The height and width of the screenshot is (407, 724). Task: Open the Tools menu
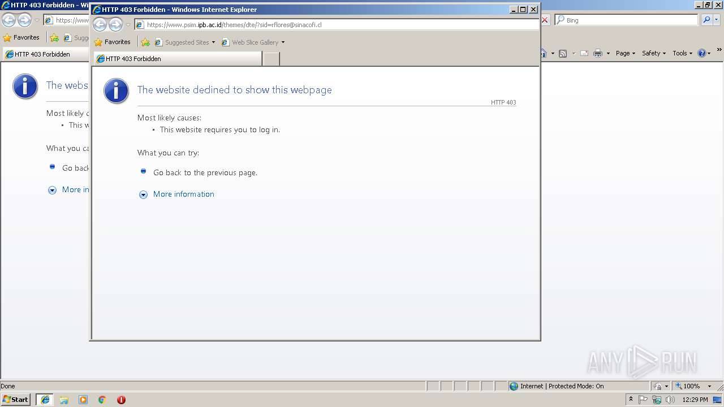682,53
